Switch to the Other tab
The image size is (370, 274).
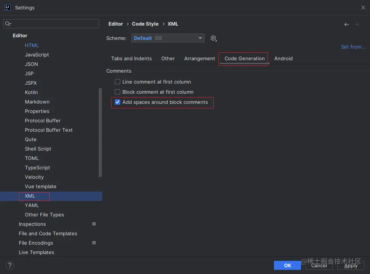coord(168,58)
